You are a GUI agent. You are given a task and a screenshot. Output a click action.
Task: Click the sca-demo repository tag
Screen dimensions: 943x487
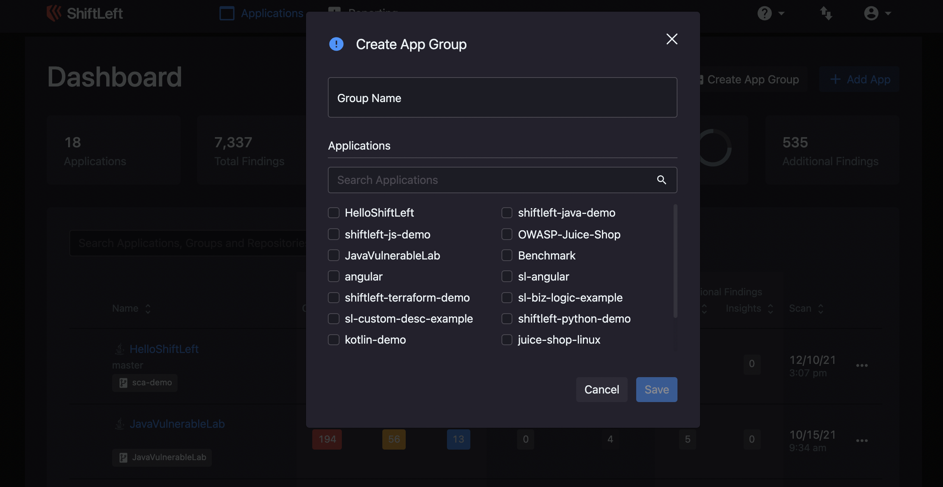(x=145, y=383)
